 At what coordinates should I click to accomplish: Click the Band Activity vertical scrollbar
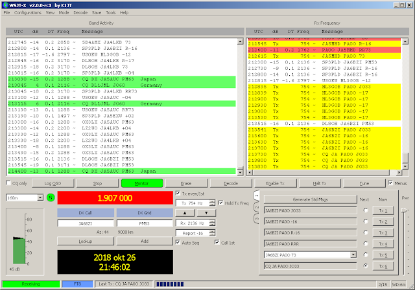(x=240, y=107)
